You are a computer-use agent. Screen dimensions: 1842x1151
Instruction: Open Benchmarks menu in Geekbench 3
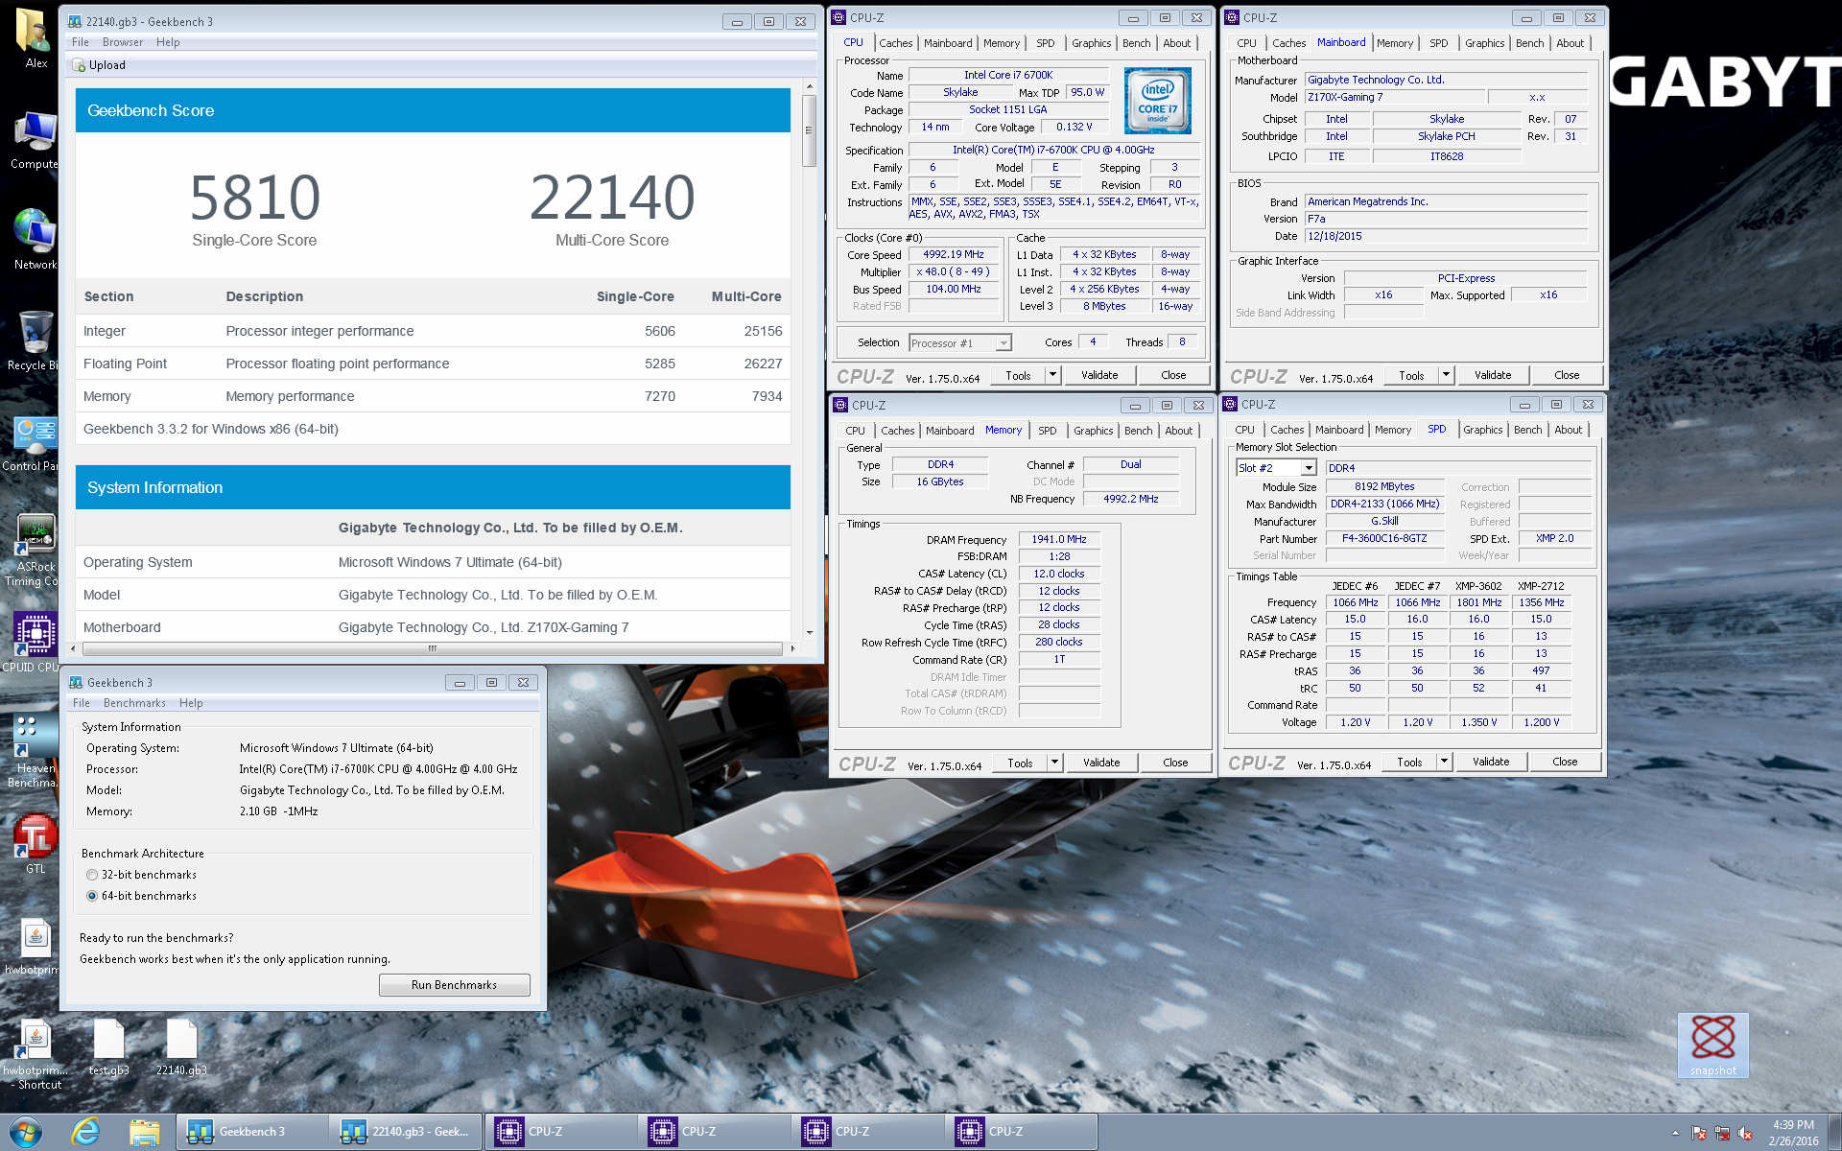tap(134, 703)
